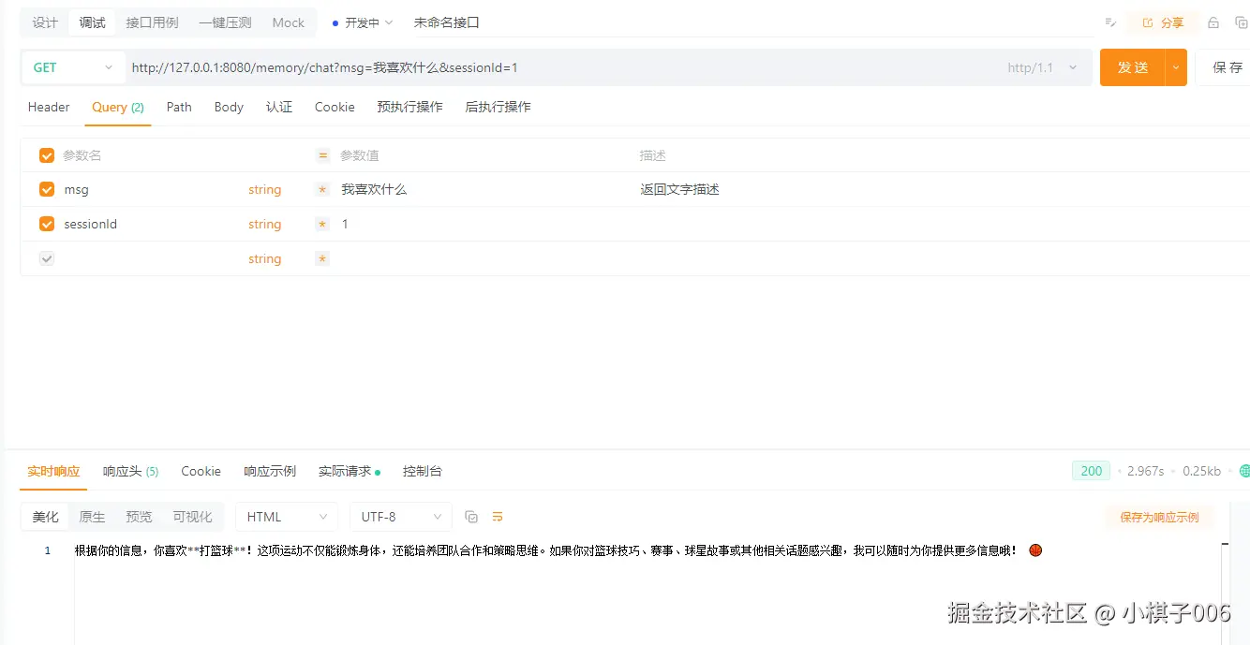The image size is (1250, 645).
Task: Open the 认证 tab
Action: [x=279, y=107]
